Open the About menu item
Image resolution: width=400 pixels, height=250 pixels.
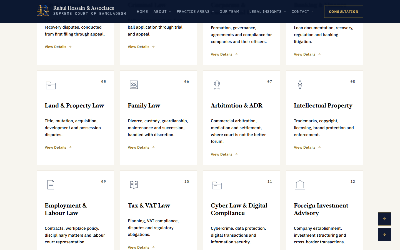point(160,11)
